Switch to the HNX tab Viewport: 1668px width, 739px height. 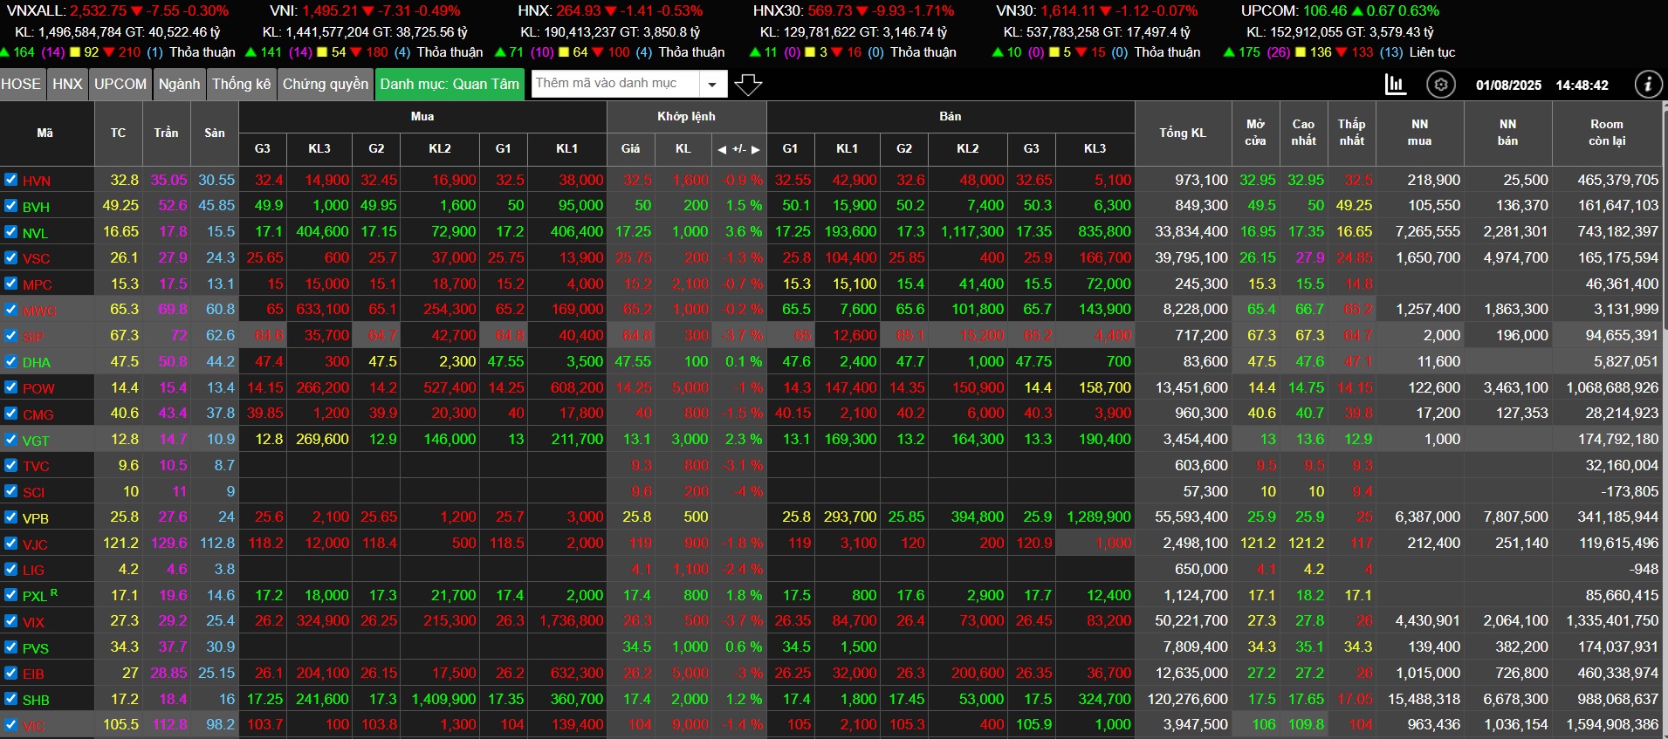[x=67, y=85]
